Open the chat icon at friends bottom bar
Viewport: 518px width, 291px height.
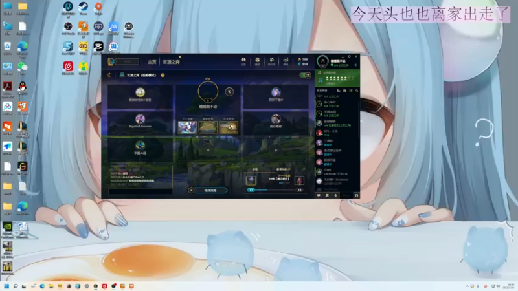coord(319,195)
